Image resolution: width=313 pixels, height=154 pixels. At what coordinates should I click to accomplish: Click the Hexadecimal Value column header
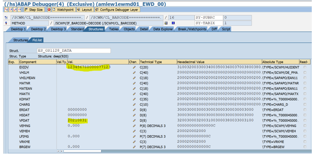(219, 62)
